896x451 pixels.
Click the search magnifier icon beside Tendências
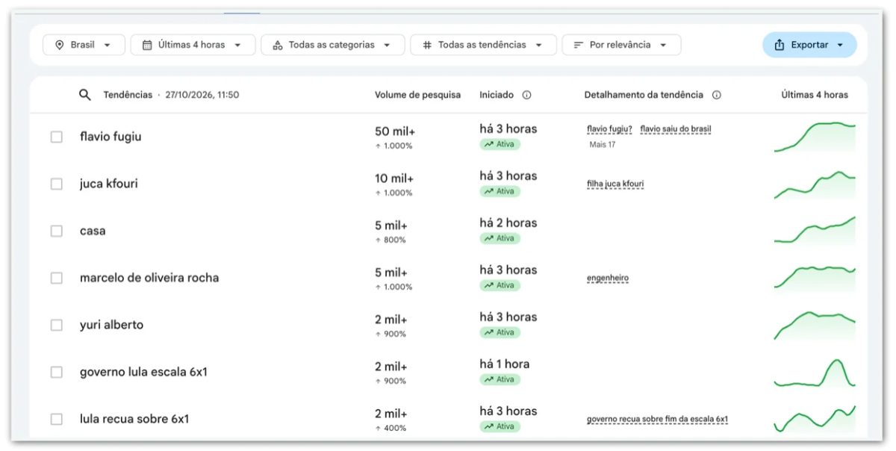click(x=85, y=95)
